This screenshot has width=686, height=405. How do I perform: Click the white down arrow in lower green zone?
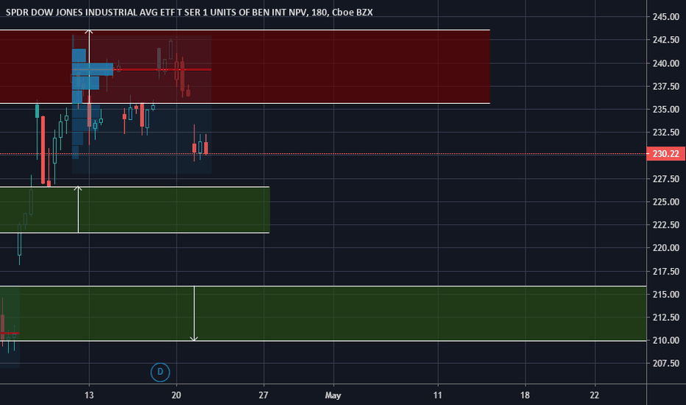point(194,314)
